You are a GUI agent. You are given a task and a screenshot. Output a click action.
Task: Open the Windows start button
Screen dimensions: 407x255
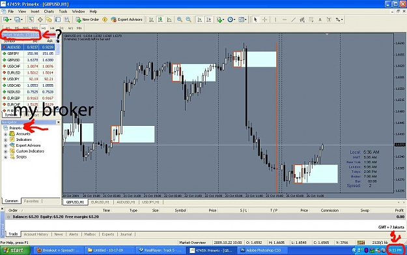15,250
